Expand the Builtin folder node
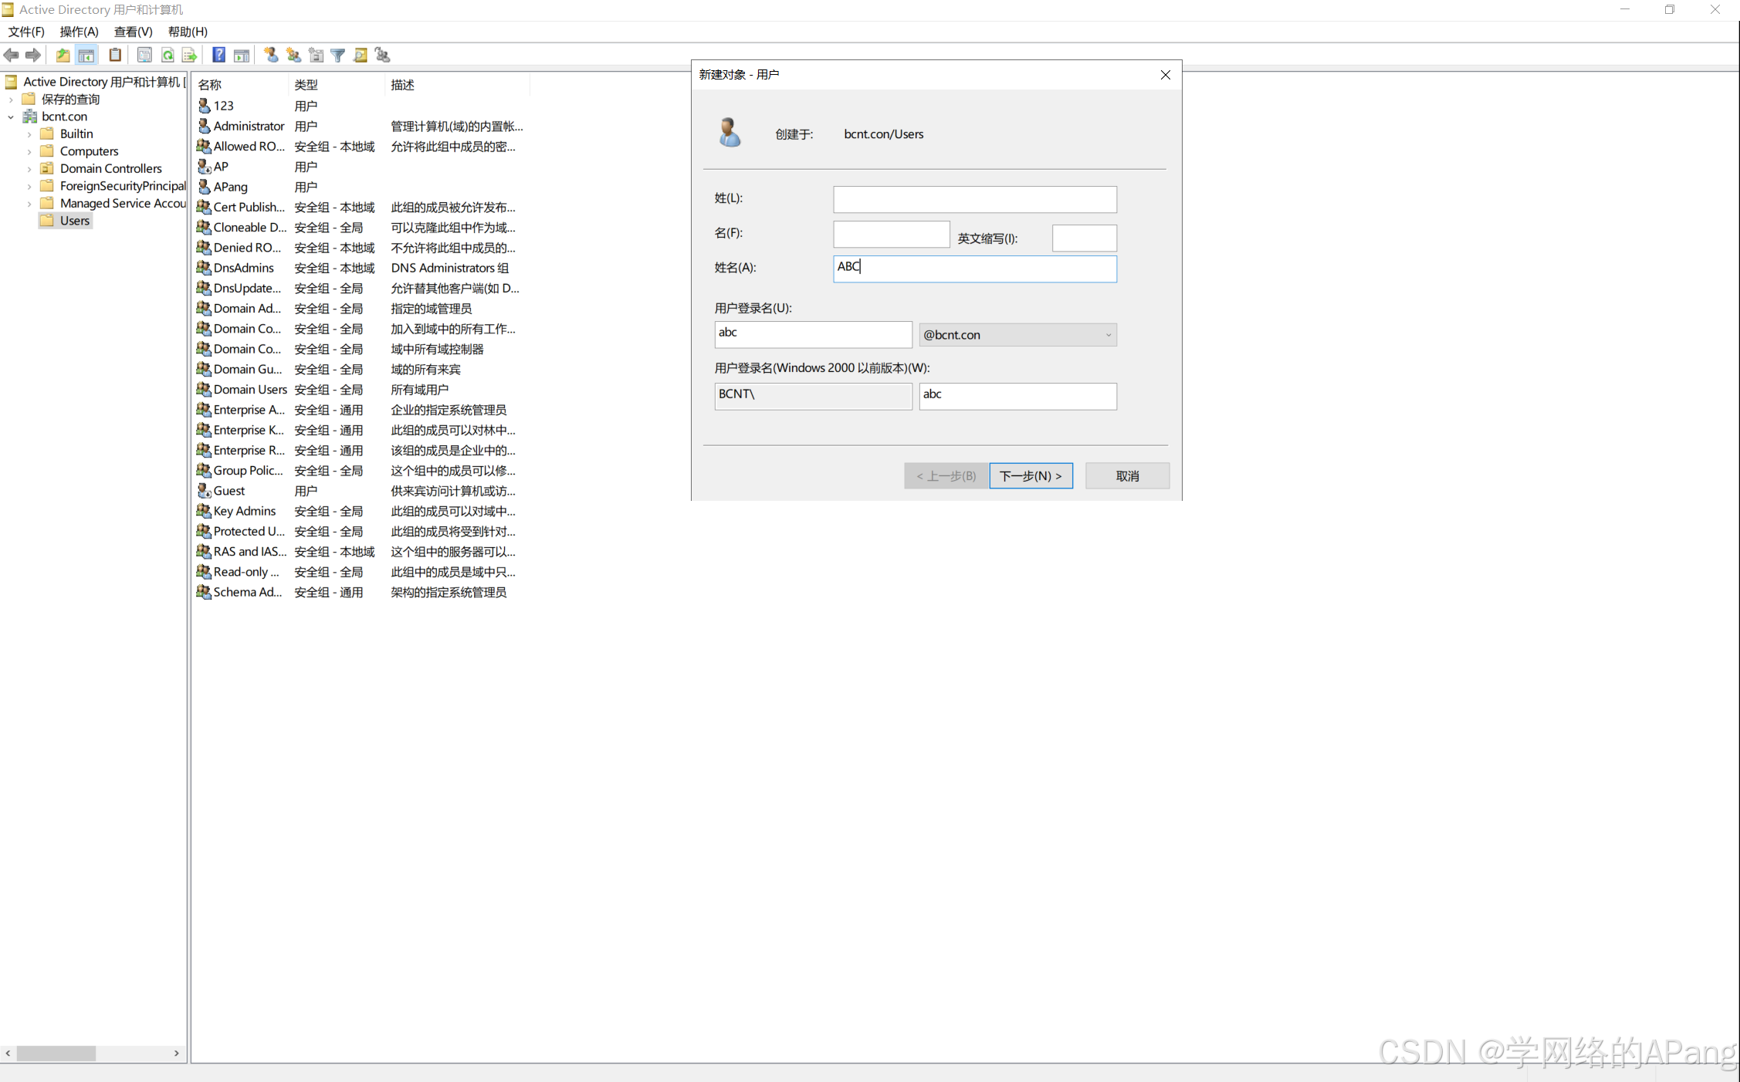 click(29, 134)
